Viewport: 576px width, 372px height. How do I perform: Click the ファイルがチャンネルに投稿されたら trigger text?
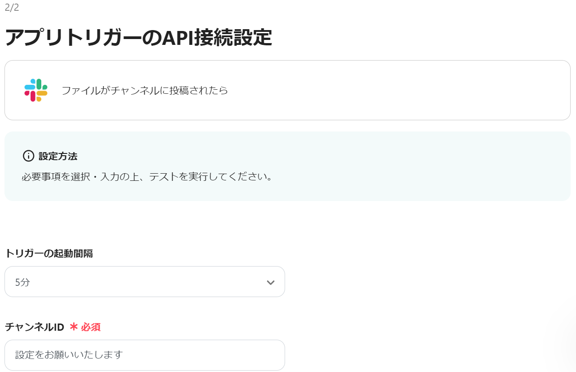tap(145, 91)
